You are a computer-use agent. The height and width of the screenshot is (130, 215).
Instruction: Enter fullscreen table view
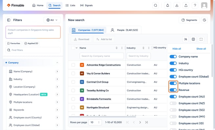coord(201,39)
